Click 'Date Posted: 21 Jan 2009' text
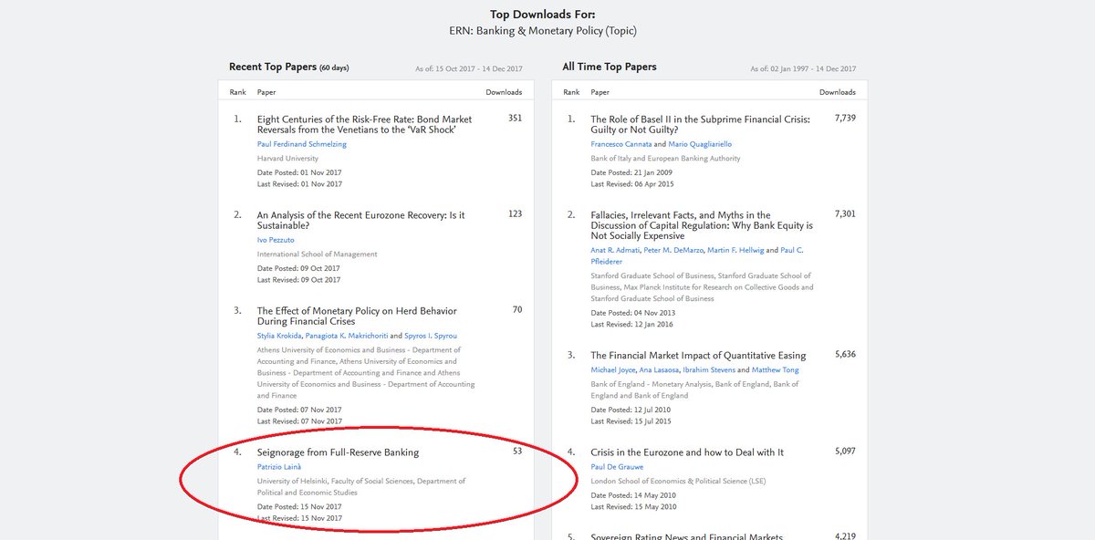This screenshot has width=1095, height=540. (x=631, y=173)
